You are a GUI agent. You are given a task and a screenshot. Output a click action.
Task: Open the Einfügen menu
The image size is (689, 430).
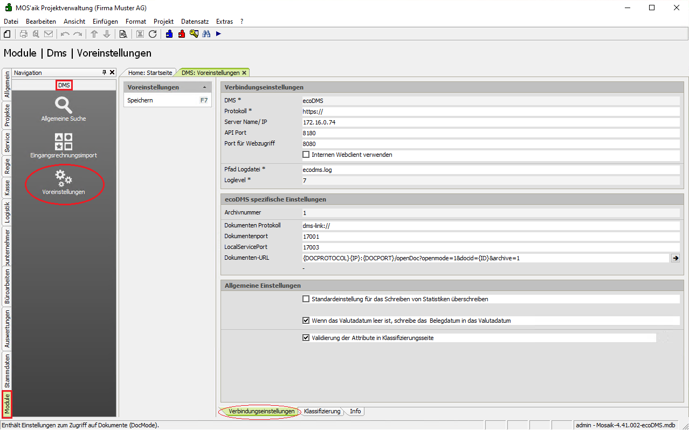point(105,22)
